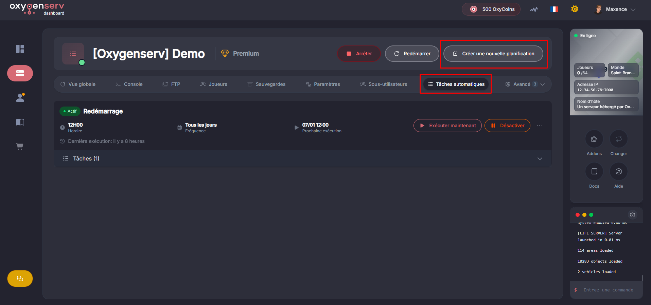Disable the Redémarrage schedule with Désactiver
Viewport: 651px width, 305px height.
pos(507,126)
